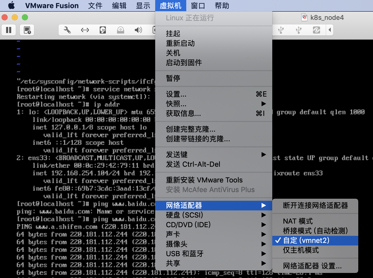The width and height of the screenshot is (373, 278).
Task: Switch network to NAT 模式
Action: click(315, 221)
